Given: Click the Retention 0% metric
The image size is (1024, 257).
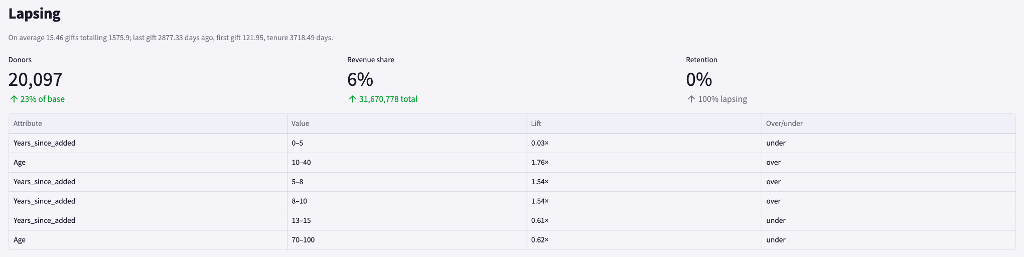Looking at the screenshot, I should click(x=699, y=79).
